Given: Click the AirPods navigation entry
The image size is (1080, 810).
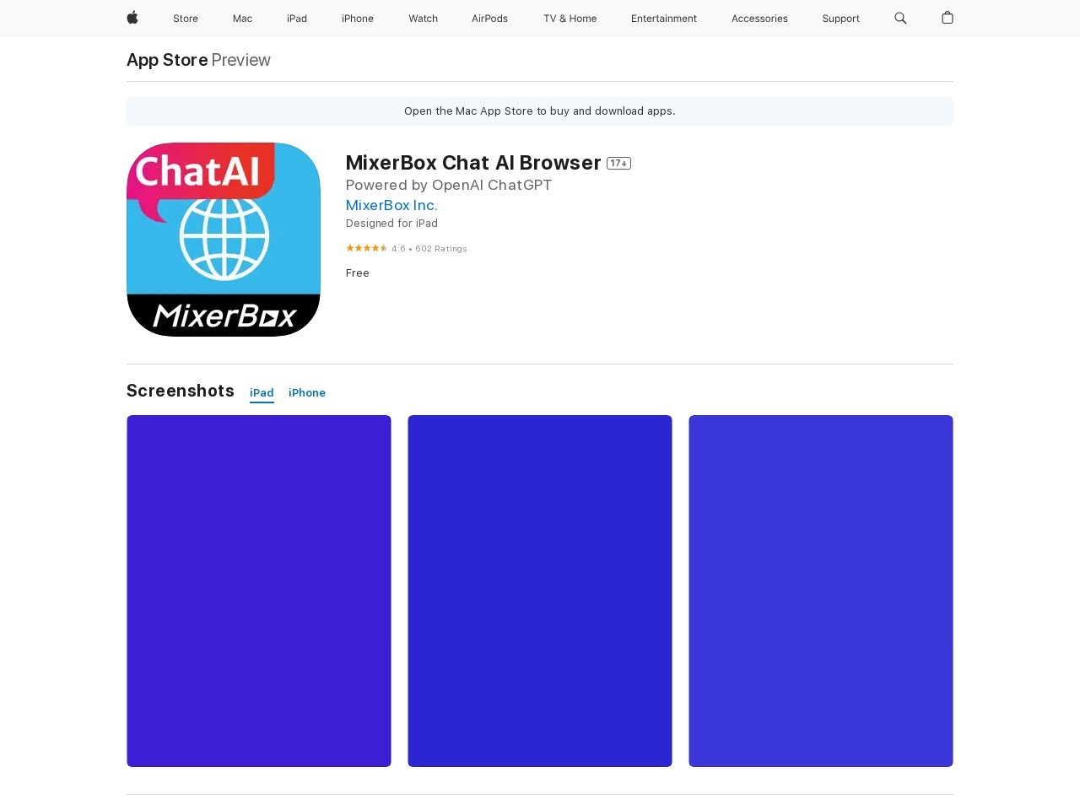Looking at the screenshot, I should tap(489, 18).
